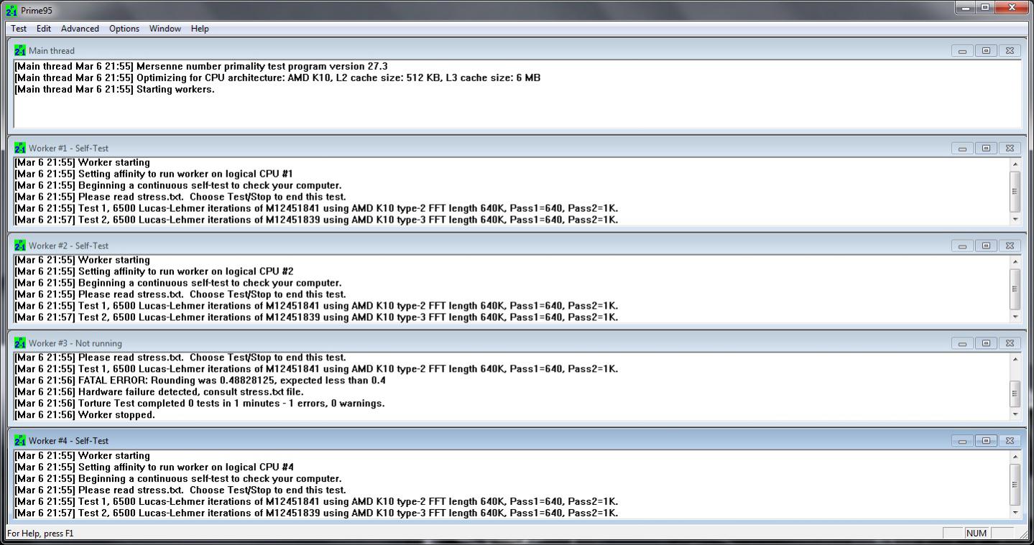Minimize the Worker #4 child window
Screen dimensions: 1034x545
(962, 441)
